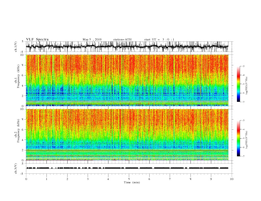Click the log(PSD) label beside ch.1 colorbar
The height and width of the screenshot is (201, 261).
[247, 86]
